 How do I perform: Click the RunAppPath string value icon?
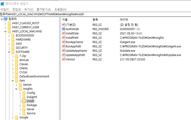tap(64, 47)
